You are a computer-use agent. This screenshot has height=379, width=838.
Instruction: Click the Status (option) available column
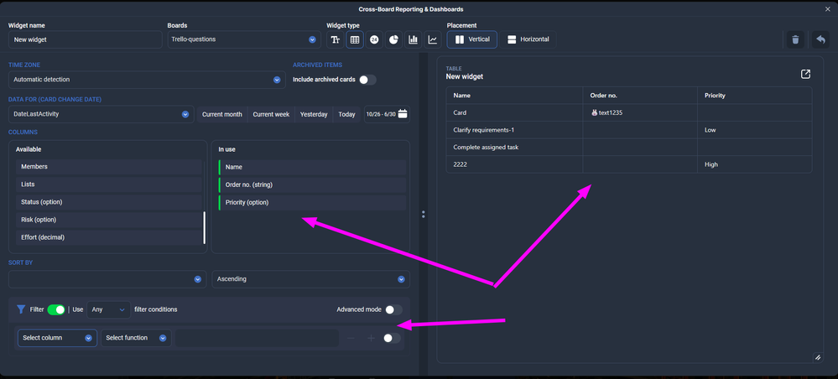pyautogui.click(x=109, y=202)
